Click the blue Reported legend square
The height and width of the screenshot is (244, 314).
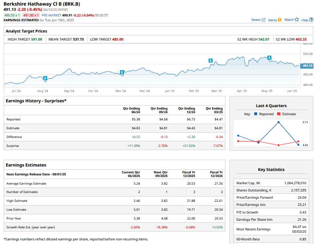click(x=255, y=114)
